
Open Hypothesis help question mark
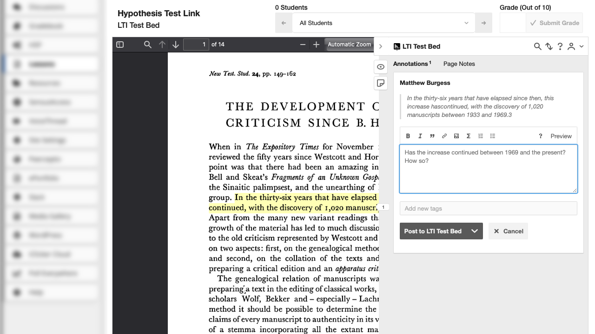coord(560,46)
